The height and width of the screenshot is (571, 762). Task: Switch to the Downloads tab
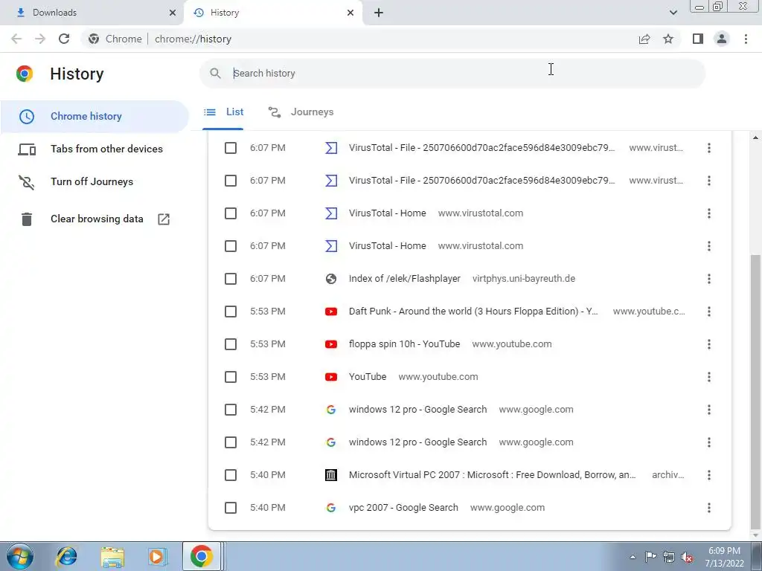92,13
